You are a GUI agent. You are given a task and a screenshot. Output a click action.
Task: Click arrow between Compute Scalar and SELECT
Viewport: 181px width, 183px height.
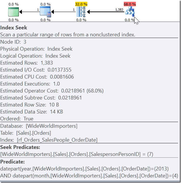pyautogui.click(x=29, y=13)
